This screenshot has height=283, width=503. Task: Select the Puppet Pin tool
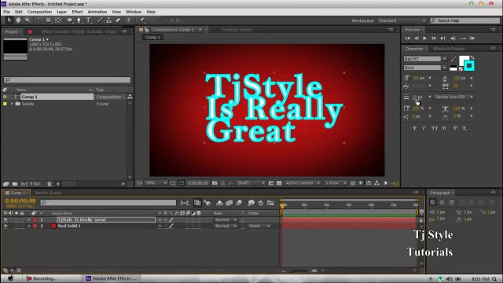141,20
